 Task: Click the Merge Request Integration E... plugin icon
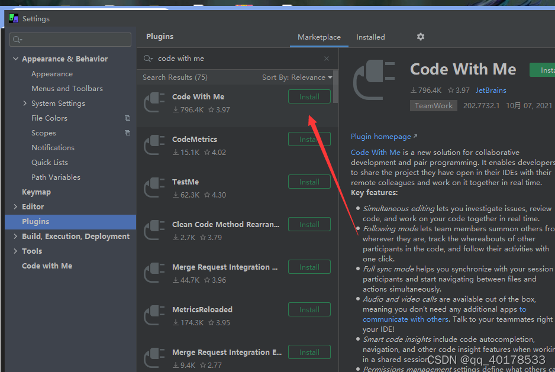coord(154,357)
